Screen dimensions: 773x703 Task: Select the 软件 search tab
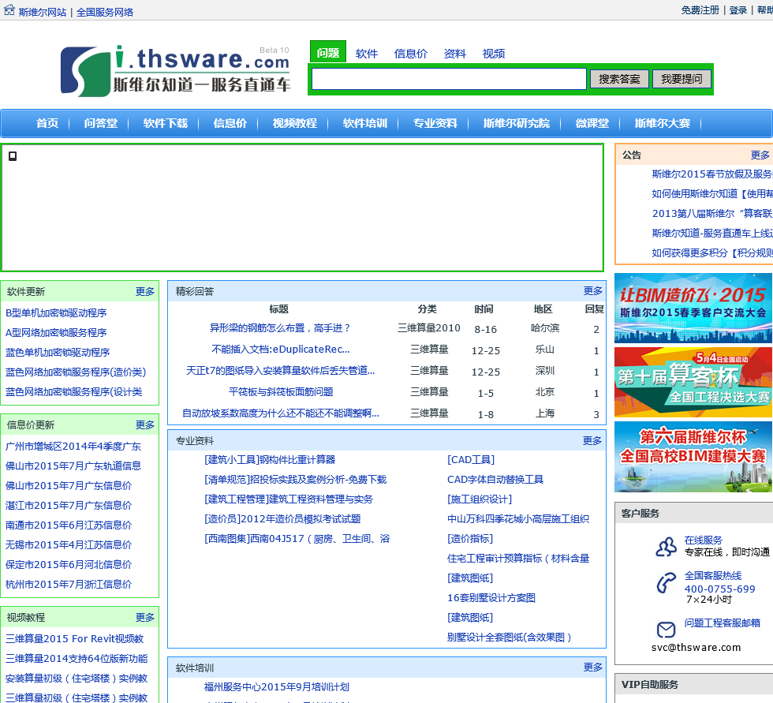pyautogui.click(x=367, y=54)
